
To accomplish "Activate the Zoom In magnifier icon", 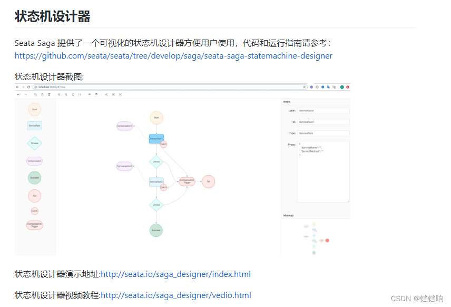I will click(59, 94).
